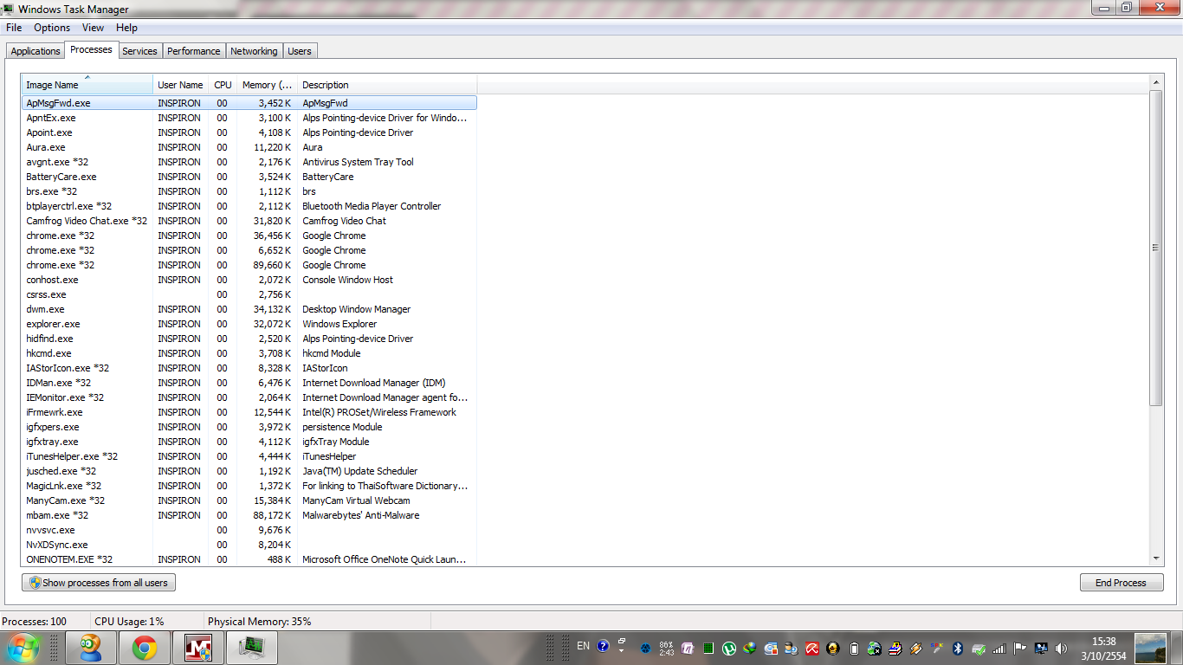The image size is (1183, 665).
Task: Select the ONENOTEM.EXE *32 process
Action: (x=249, y=559)
